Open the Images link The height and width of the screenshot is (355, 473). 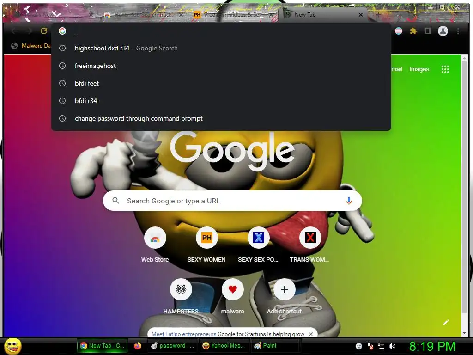[x=419, y=69]
